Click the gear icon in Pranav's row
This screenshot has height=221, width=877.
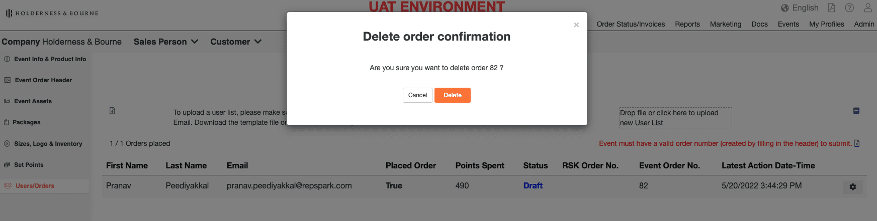(853, 187)
